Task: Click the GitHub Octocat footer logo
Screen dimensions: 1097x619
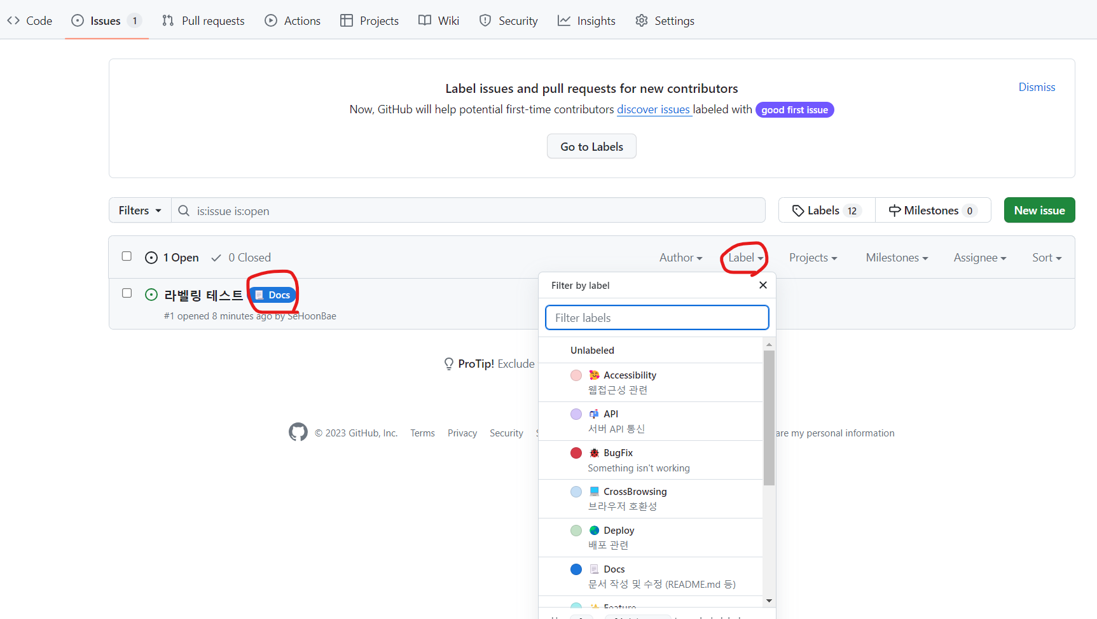Action: point(298,433)
